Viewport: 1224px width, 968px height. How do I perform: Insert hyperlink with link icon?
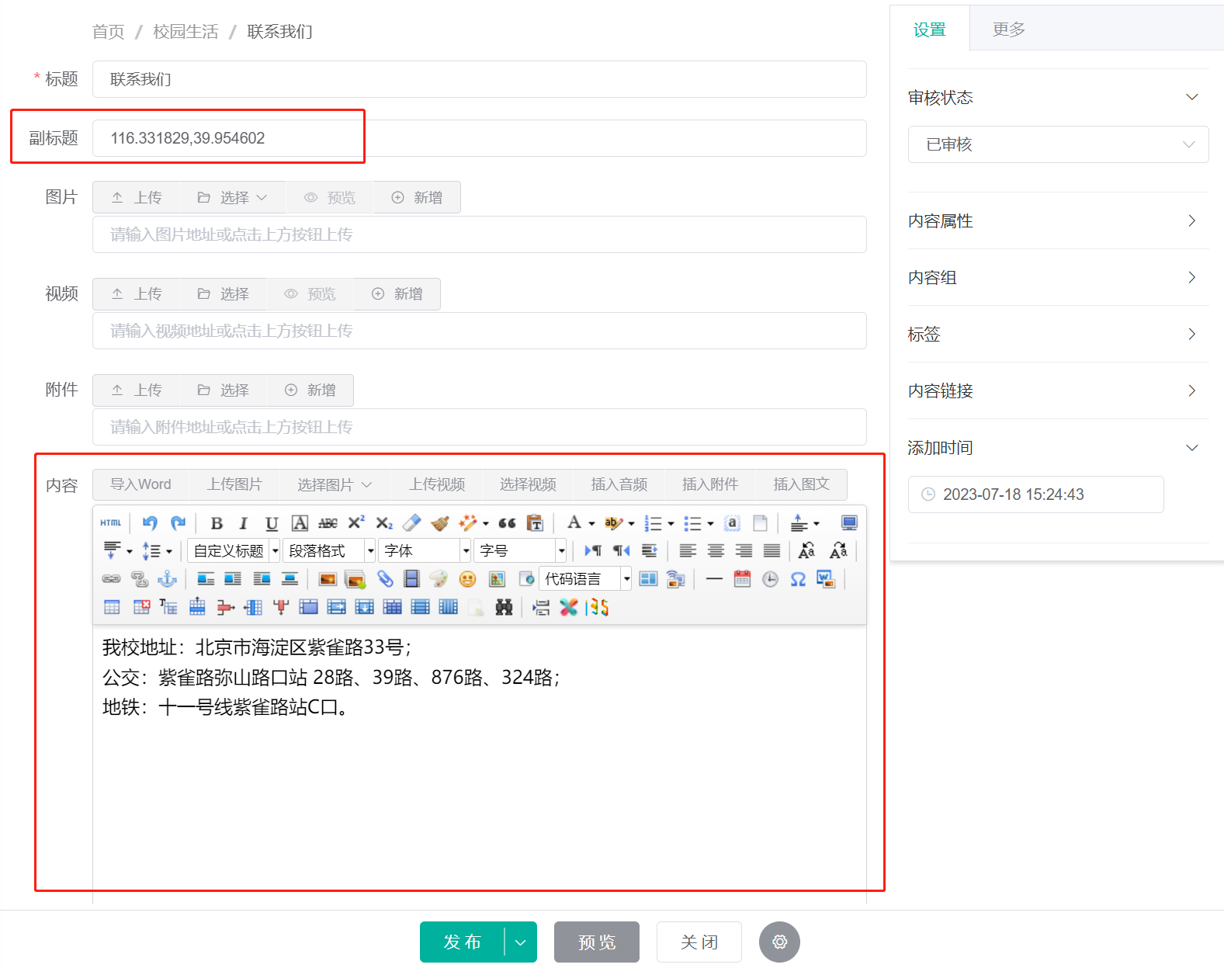pyautogui.click(x=111, y=579)
